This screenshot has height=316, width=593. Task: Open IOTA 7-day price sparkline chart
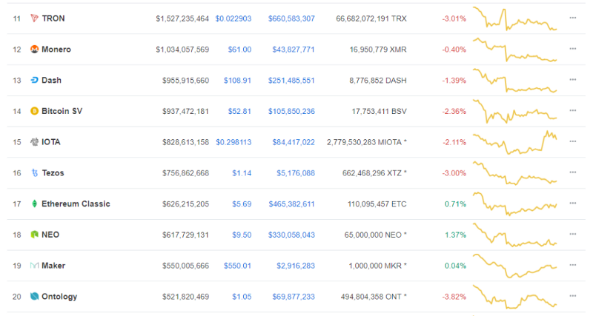tap(515, 142)
